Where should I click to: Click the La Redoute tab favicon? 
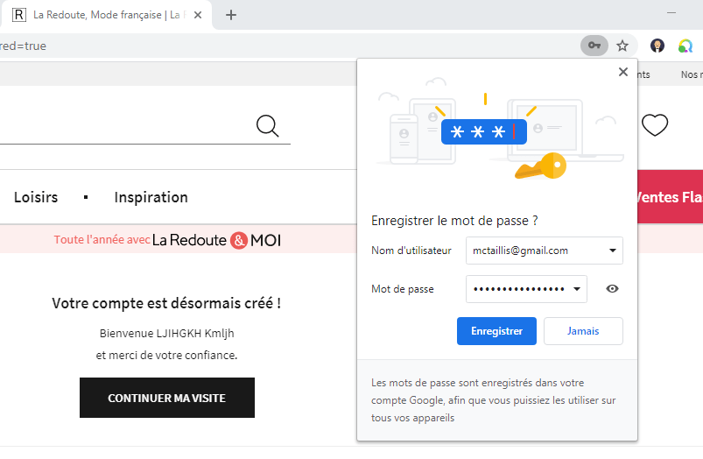19,15
